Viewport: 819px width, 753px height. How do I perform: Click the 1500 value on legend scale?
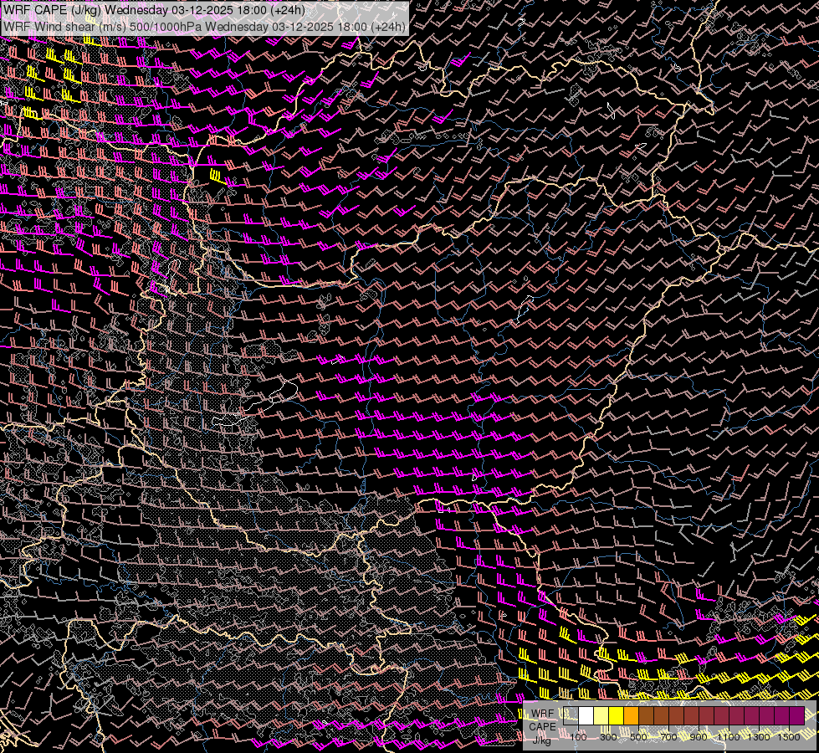pyautogui.click(x=789, y=736)
